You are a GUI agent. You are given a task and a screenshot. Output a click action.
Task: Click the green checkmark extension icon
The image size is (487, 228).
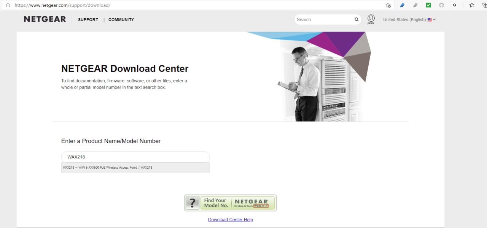pos(428,5)
